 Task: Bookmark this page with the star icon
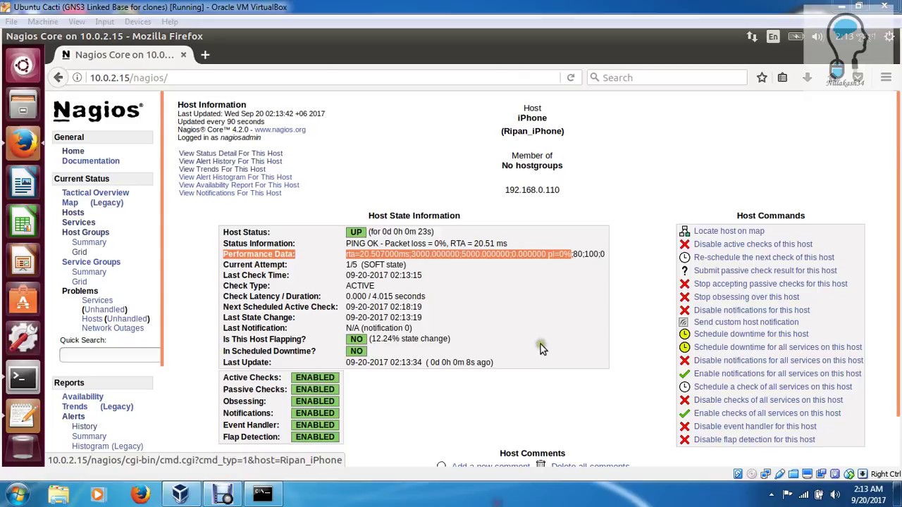762,77
